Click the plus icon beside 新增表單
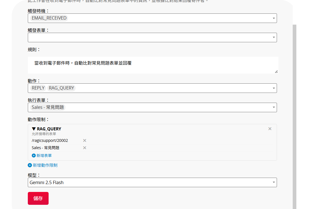325x209 pixels. point(34,156)
